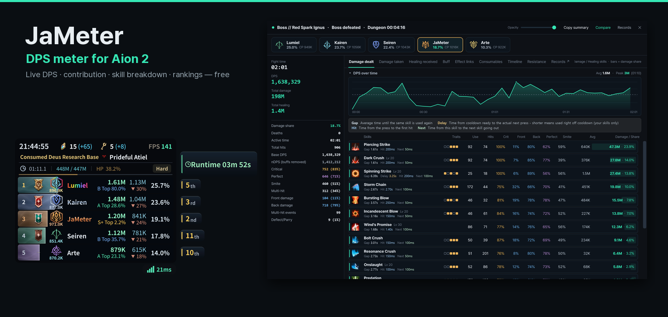Open the Timeline tab
The height and width of the screenshot is (317, 668).
tap(515, 62)
